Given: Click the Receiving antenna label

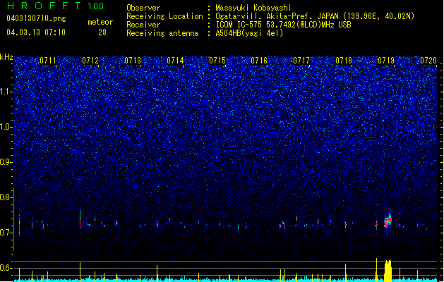Looking at the screenshot, I should [x=162, y=33].
